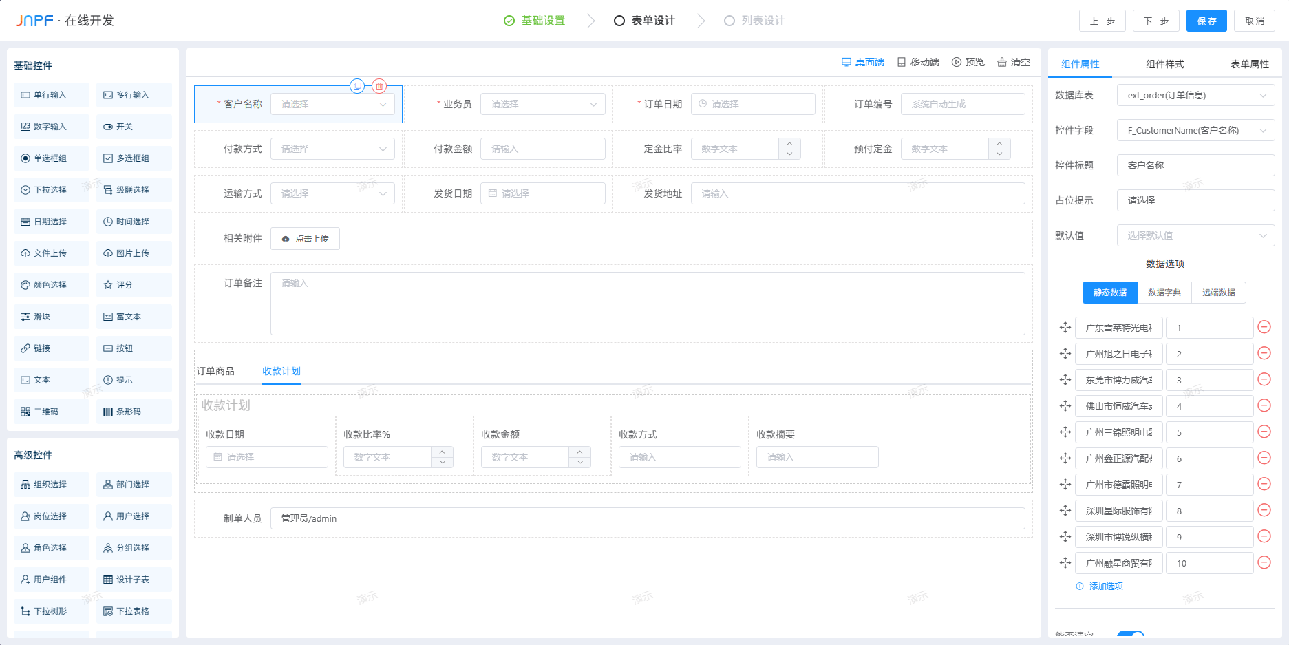Open the 控件字段 dropdown
The height and width of the screenshot is (645, 1289).
(x=1196, y=130)
